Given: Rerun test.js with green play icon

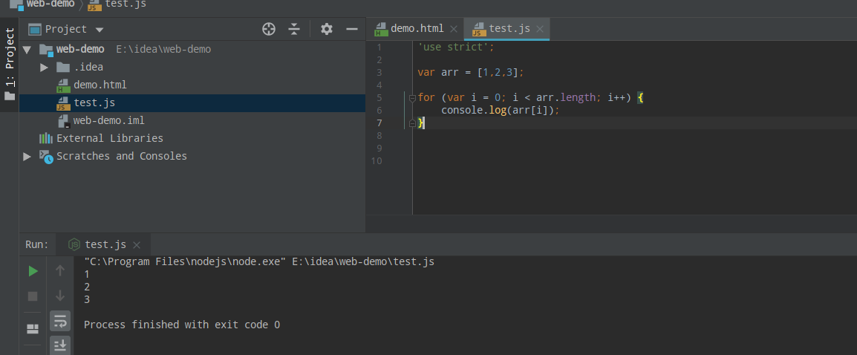Looking at the screenshot, I should [33, 271].
